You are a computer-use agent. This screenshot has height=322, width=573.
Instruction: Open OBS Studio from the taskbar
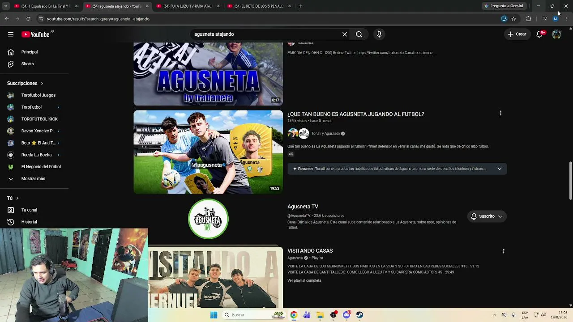coord(334,315)
